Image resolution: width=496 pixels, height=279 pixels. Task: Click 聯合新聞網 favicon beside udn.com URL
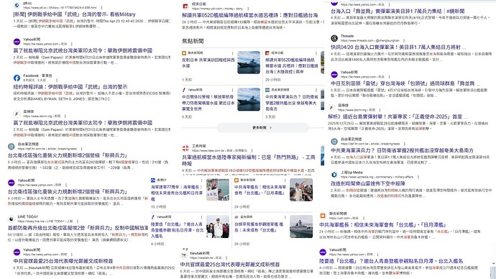coord(323,216)
